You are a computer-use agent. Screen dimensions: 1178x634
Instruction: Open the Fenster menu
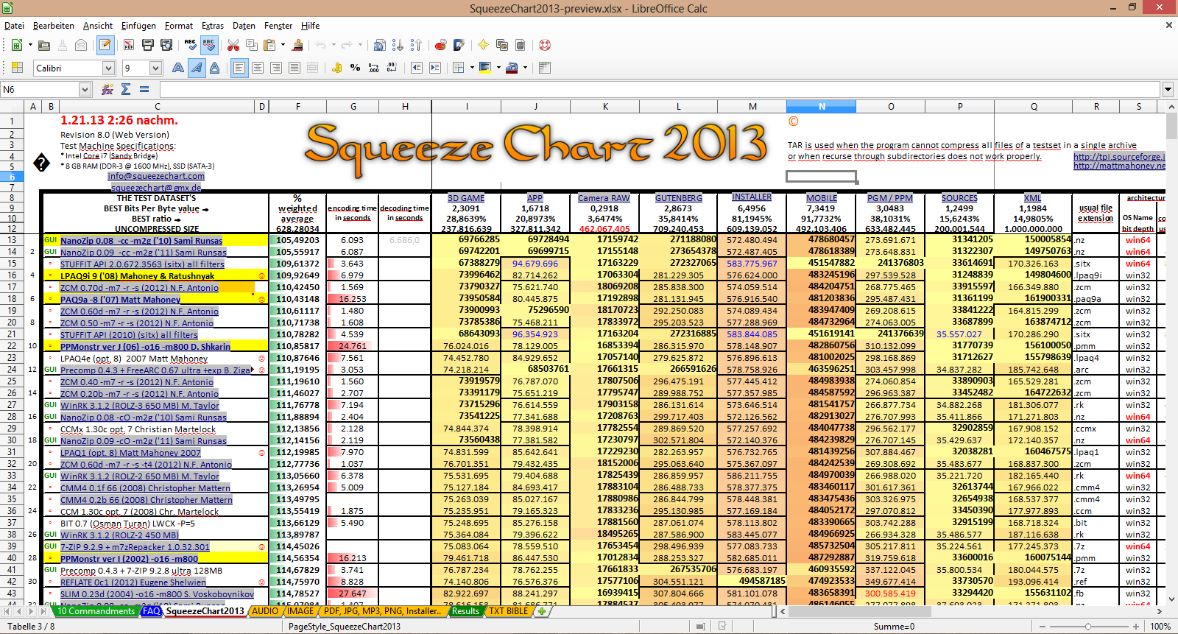tap(278, 26)
